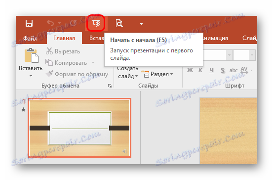273x180 pixels.
Task: Undo the last action
Action: coord(50,23)
